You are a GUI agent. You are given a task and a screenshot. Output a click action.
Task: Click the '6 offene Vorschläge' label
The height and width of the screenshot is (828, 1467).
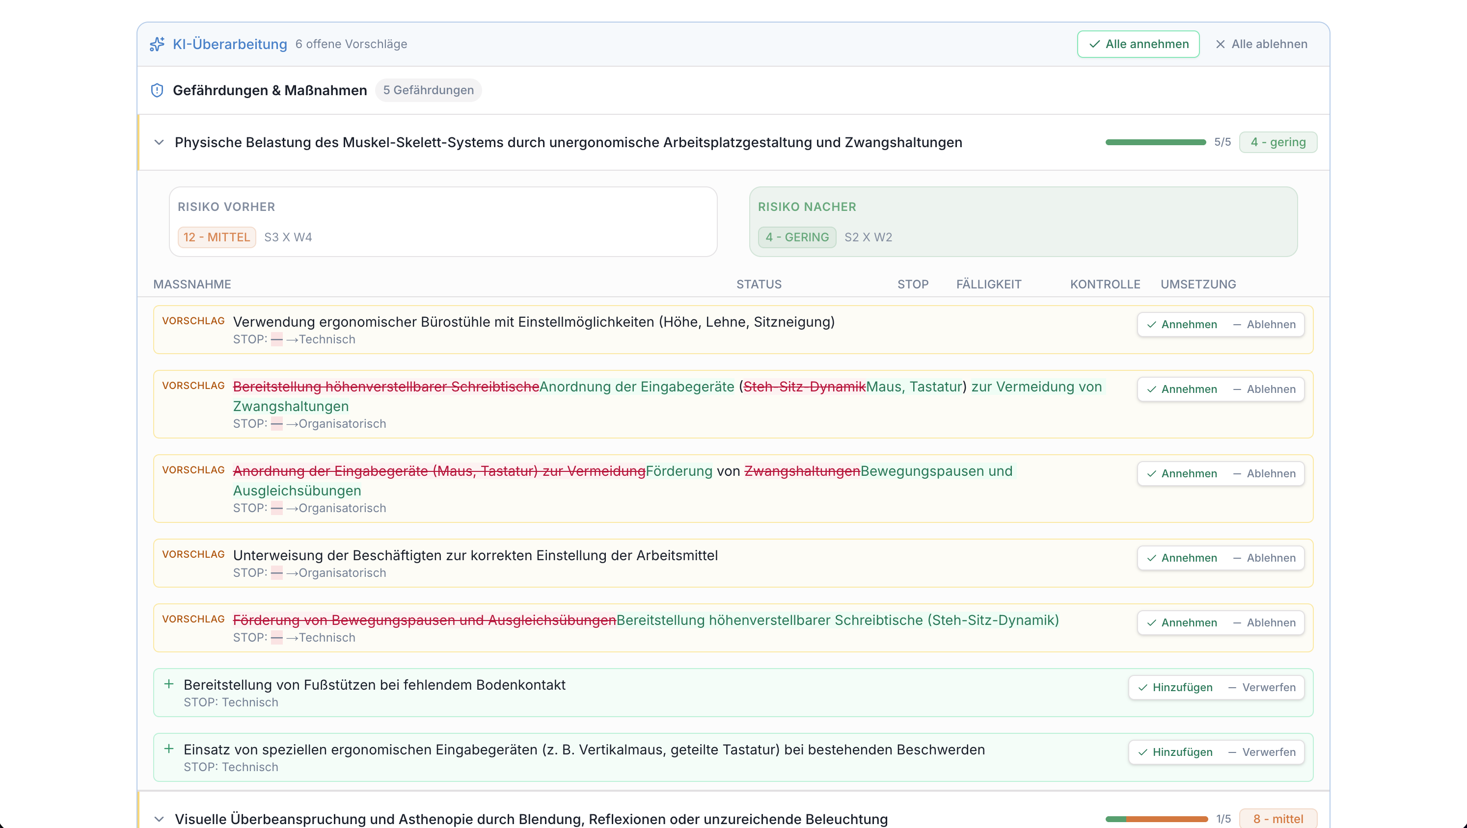pyautogui.click(x=351, y=44)
